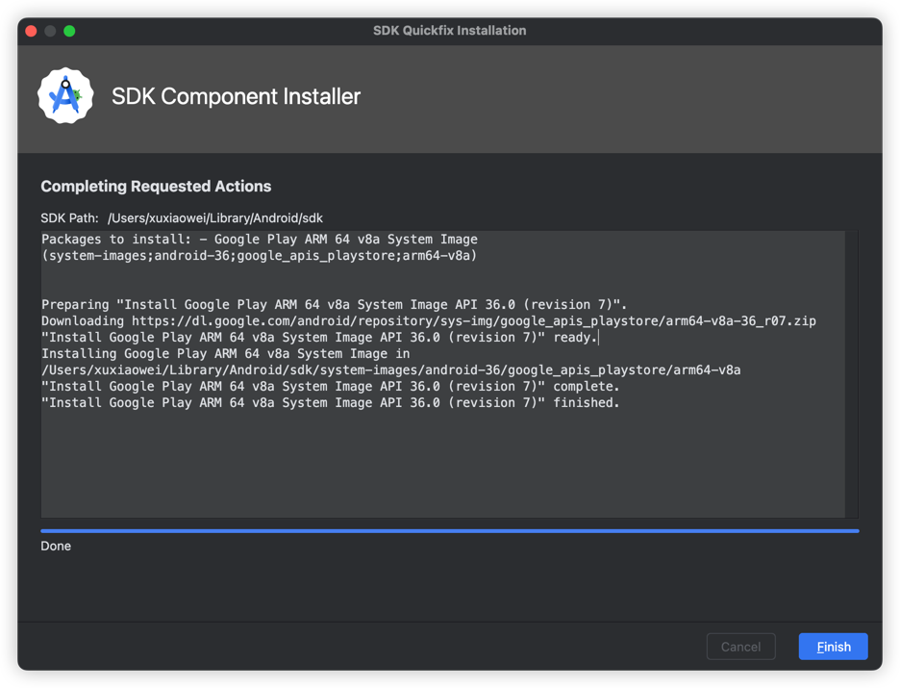Maximize the window with the green button
Screen dimensions: 900x688
[69, 31]
